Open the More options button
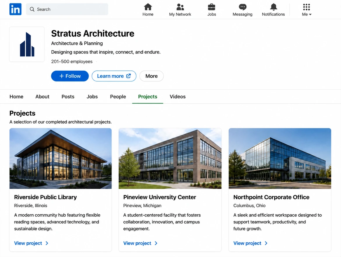341x257 pixels. (152, 76)
